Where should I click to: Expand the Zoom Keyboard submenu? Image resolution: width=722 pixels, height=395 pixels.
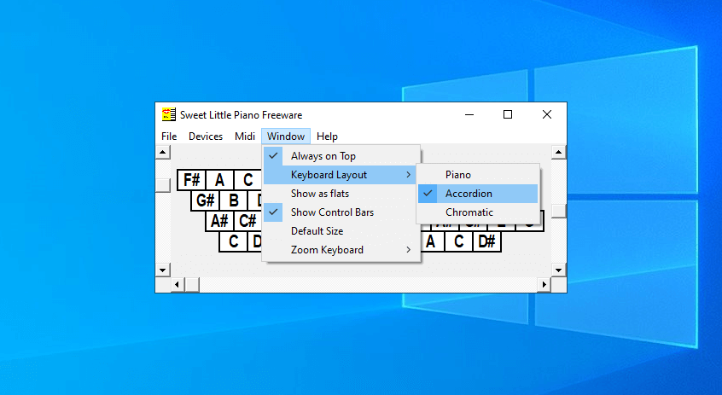click(341, 249)
